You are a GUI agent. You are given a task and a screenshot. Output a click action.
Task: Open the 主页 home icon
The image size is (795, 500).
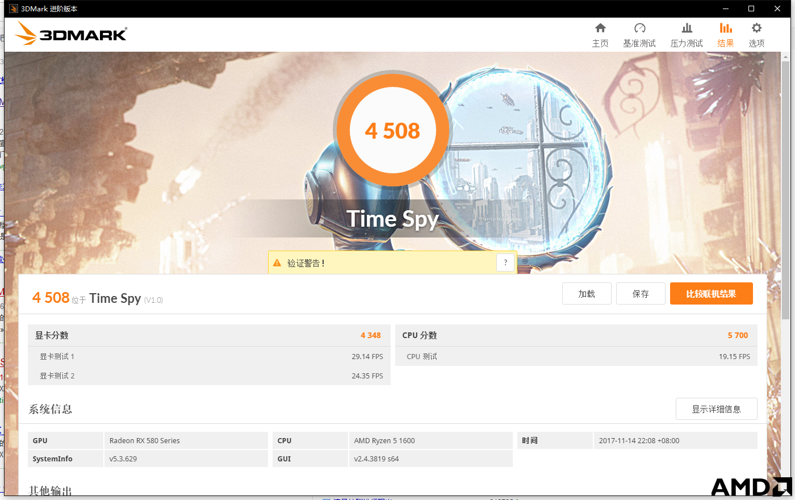[x=600, y=28]
